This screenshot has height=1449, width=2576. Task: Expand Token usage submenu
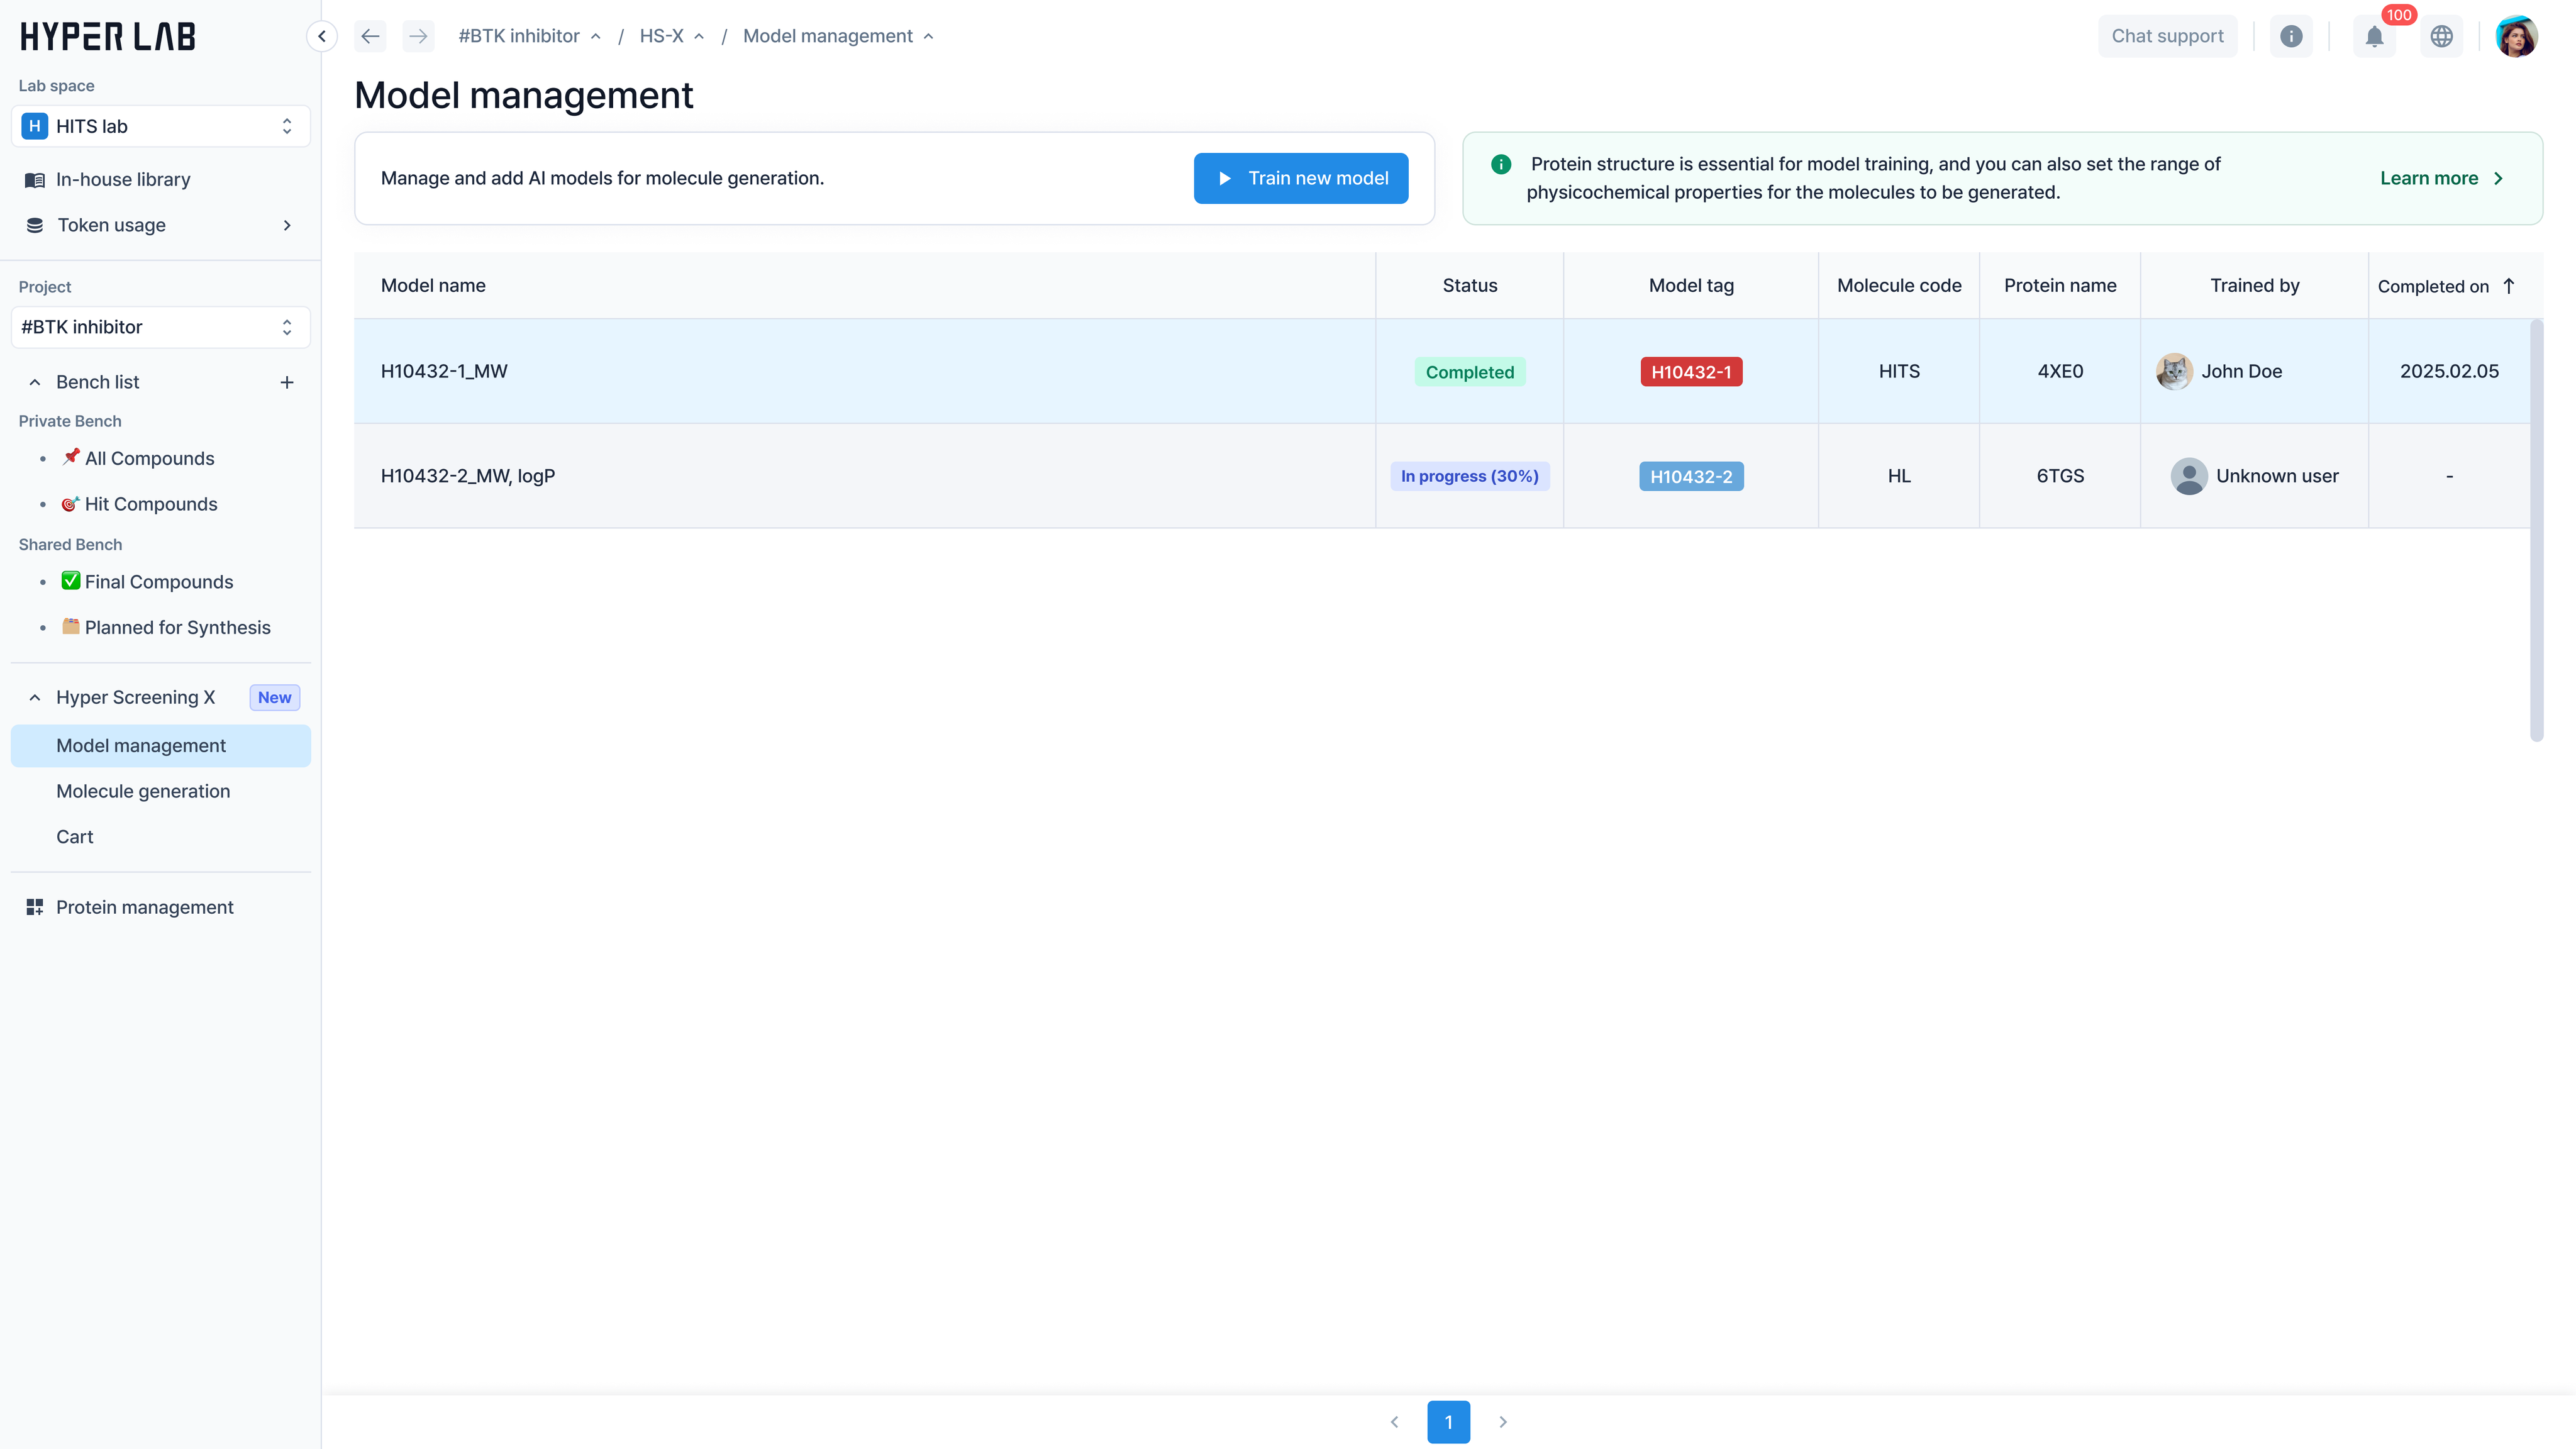point(287,225)
